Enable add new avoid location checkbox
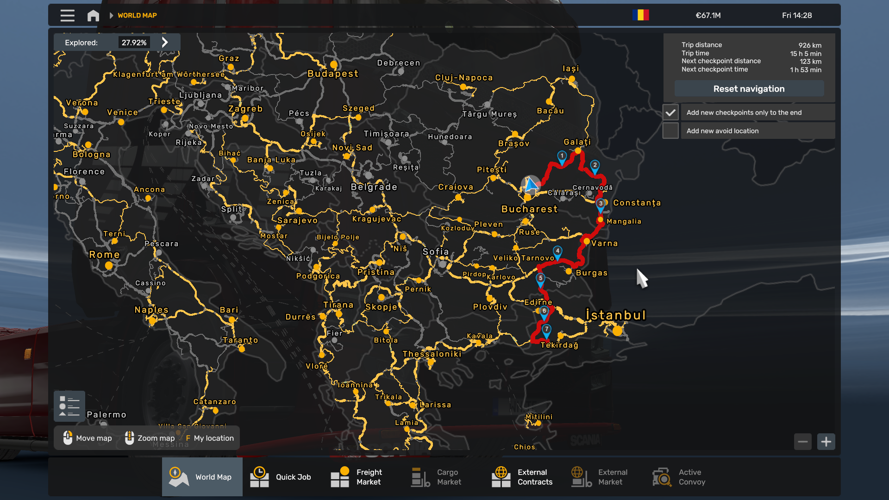Viewport: 889px width, 500px height. click(x=670, y=131)
